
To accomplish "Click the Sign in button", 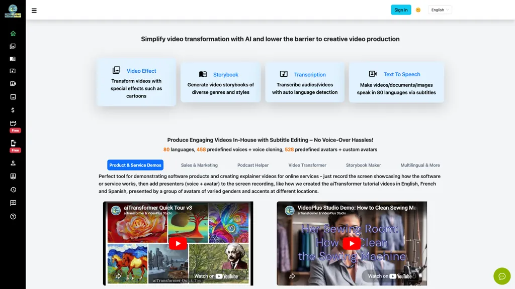I will coord(401,10).
